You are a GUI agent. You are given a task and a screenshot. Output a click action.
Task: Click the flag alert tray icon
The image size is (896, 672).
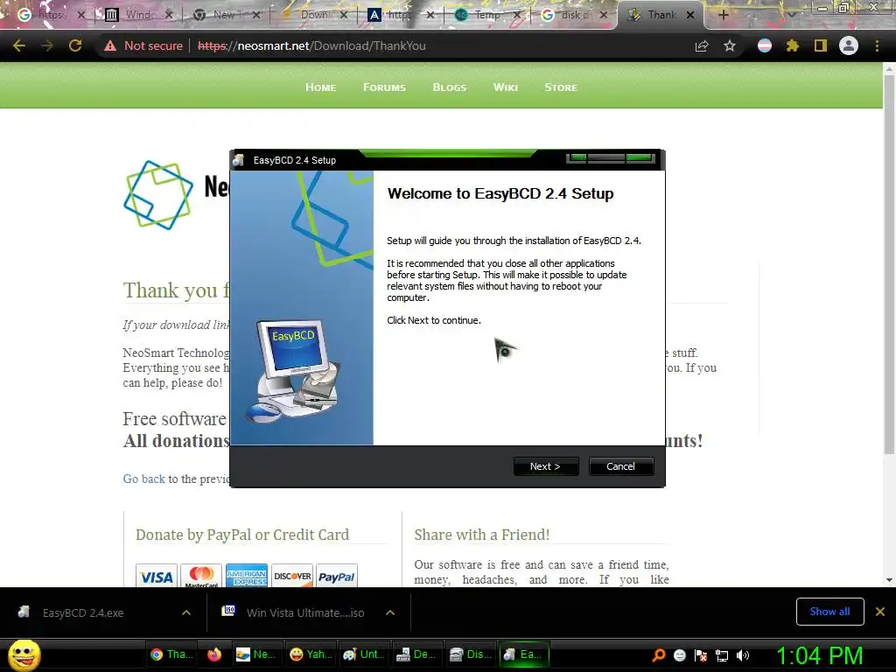pos(701,655)
